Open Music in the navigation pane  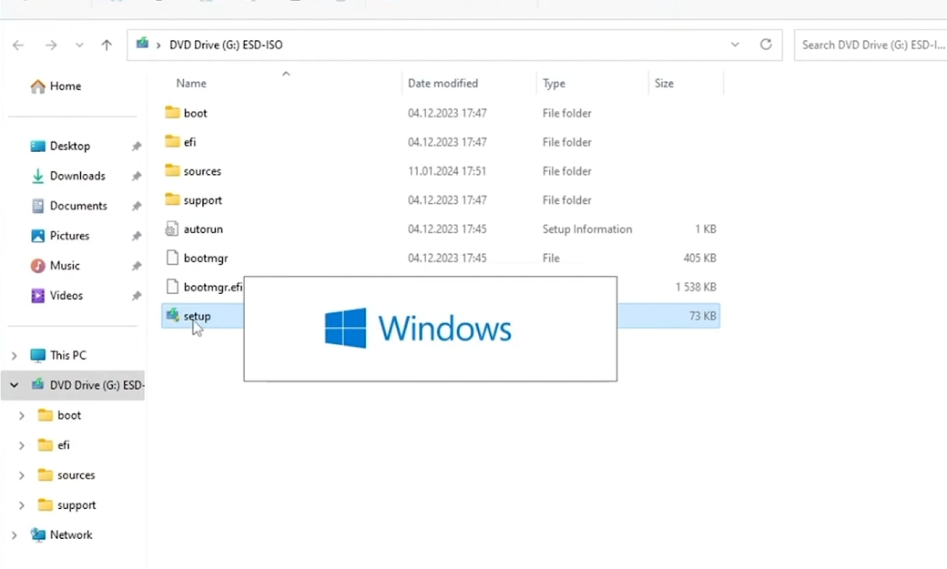tap(65, 265)
